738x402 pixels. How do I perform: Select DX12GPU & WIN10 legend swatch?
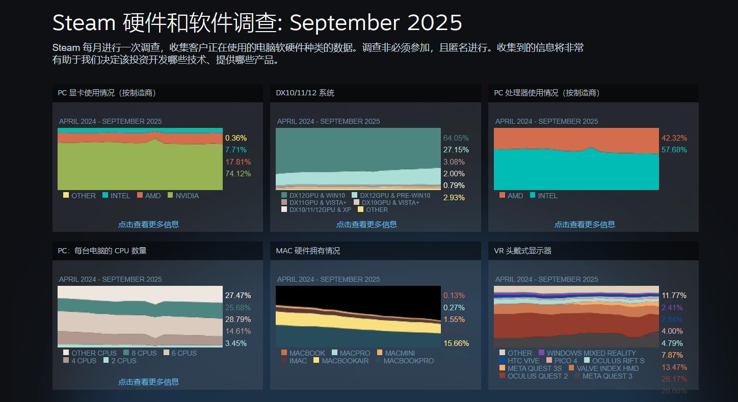(284, 195)
